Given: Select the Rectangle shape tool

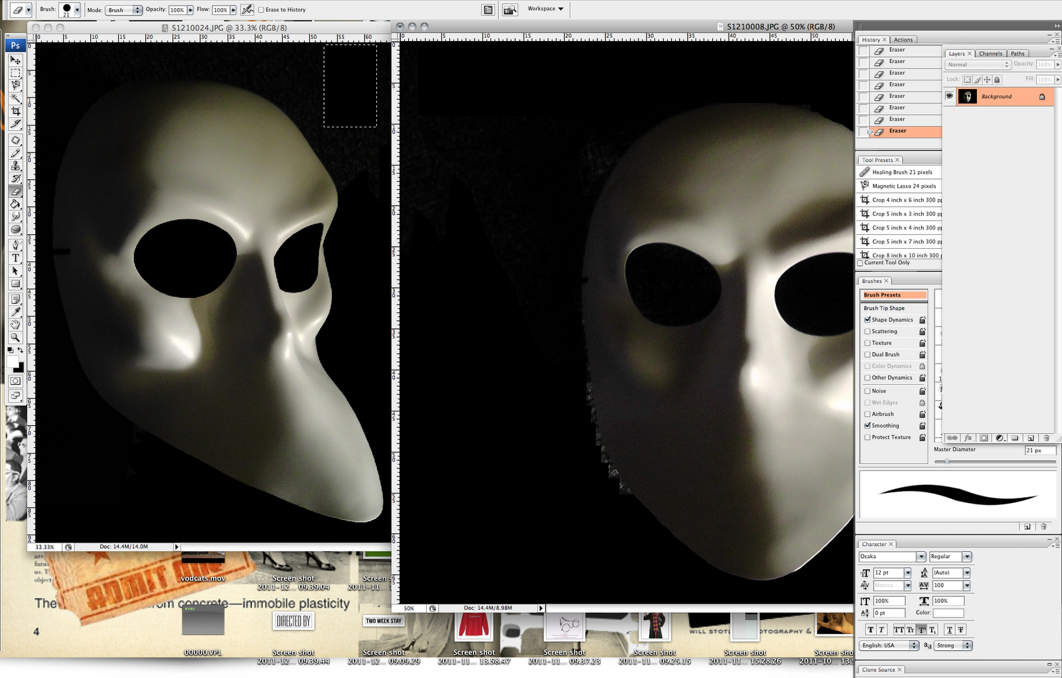Looking at the screenshot, I should click(x=15, y=284).
